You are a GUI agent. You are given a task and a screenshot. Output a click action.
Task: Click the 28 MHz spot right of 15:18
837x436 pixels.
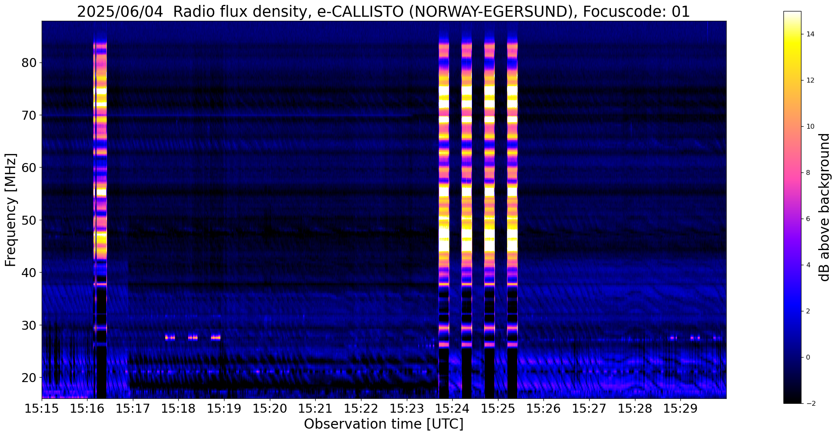click(x=193, y=338)
